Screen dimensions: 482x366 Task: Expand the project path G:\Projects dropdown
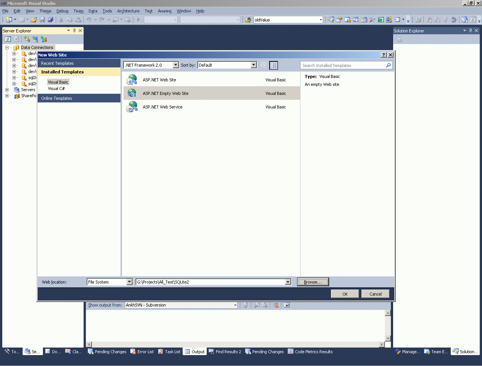coord(288,282)
